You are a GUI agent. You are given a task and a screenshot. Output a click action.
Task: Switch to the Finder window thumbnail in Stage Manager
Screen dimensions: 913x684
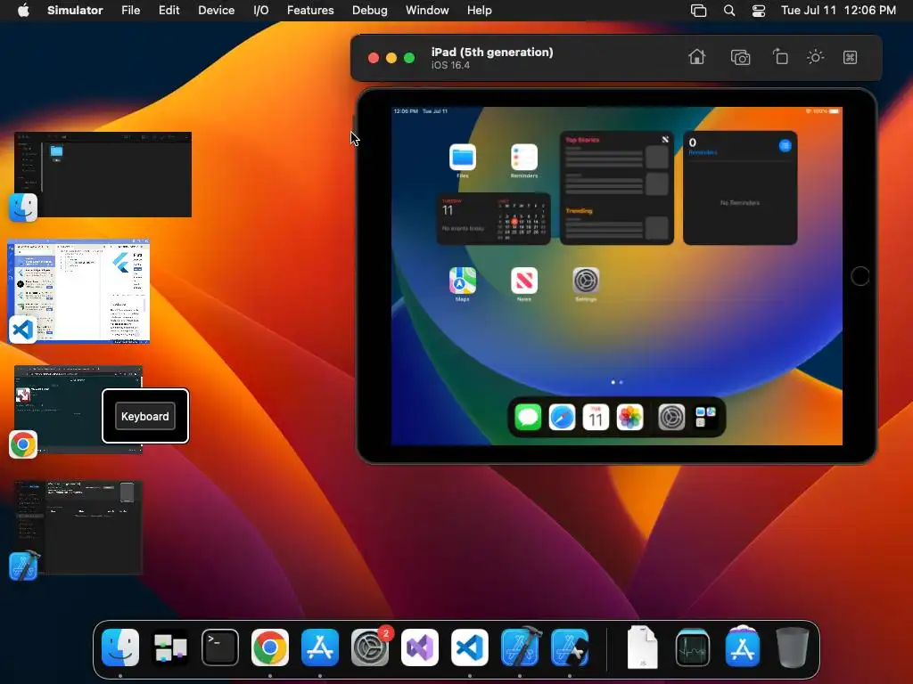103,175
